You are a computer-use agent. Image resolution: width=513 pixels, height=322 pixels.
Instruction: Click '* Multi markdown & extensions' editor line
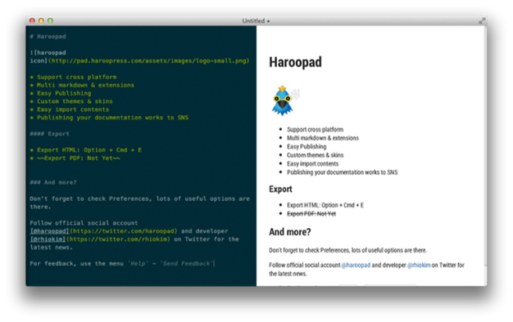pyautogui.click(x=82, y=85)
